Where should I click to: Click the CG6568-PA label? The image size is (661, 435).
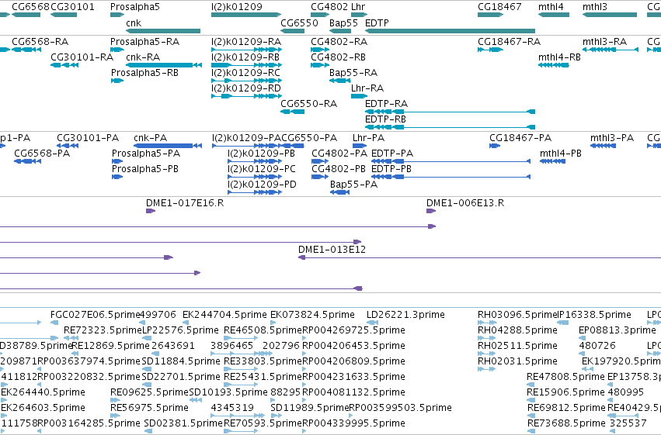(x=42, y=154)
